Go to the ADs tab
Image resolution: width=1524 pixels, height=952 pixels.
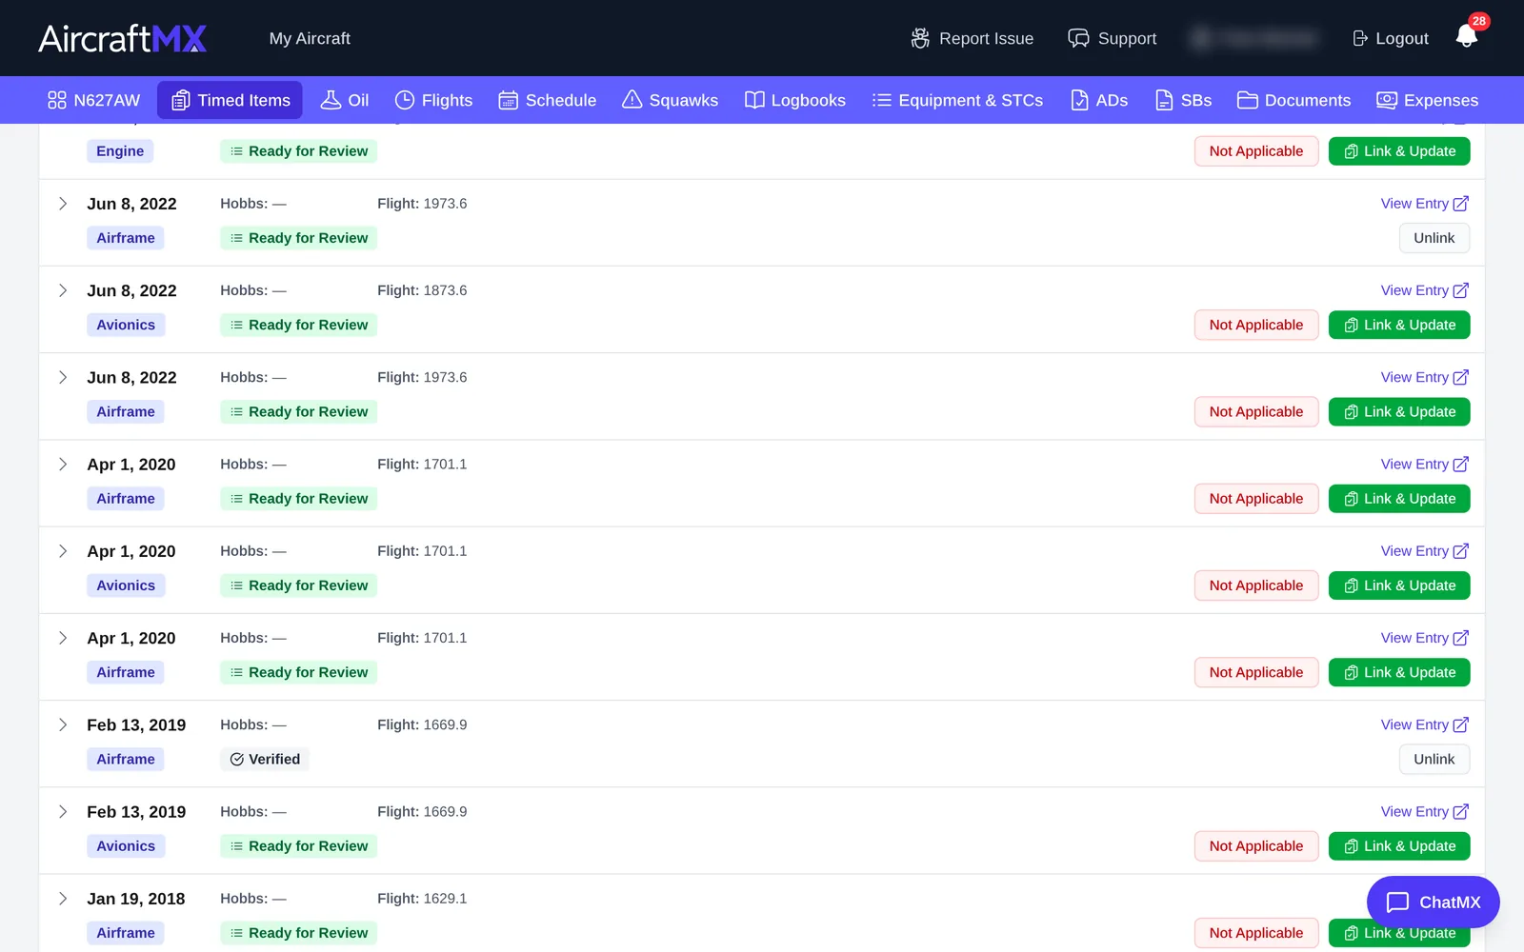pyautogui.click(x=1099, y=100)
